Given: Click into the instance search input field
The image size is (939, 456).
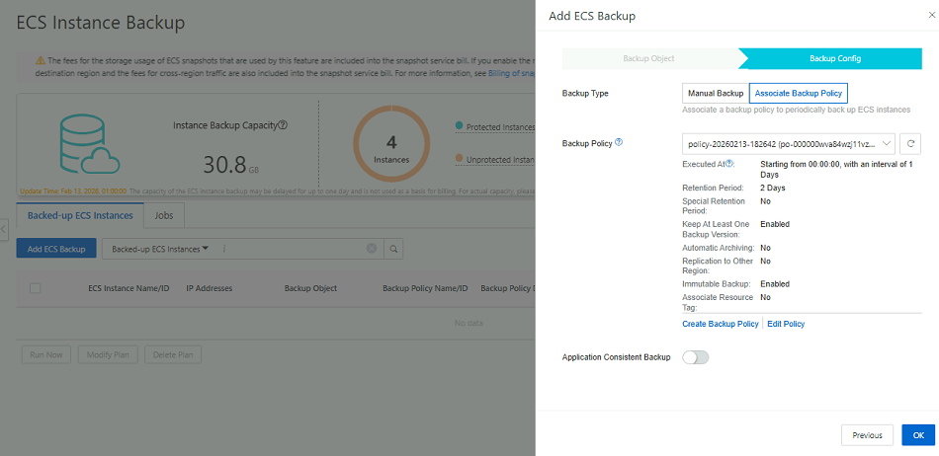Looking at the screenshot, I should click(x=292, y=249).
